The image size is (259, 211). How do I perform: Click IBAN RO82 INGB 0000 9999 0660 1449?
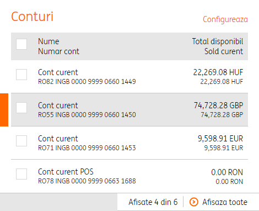(x=87, y=82)
